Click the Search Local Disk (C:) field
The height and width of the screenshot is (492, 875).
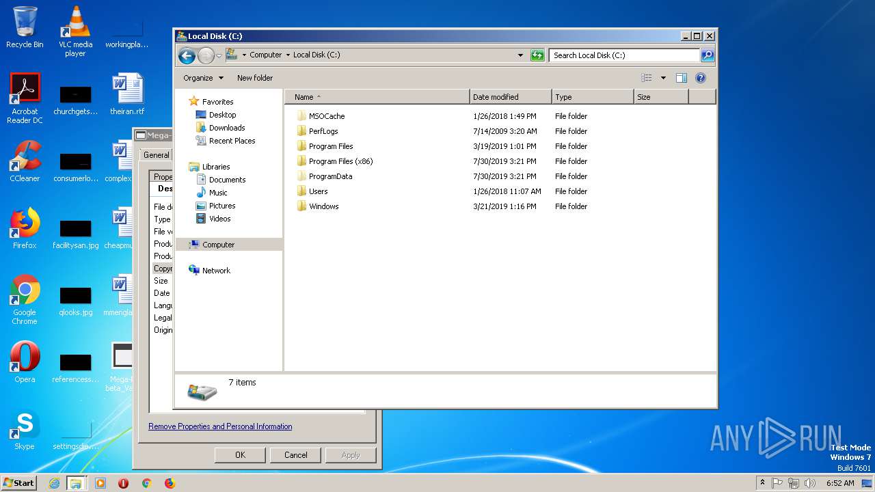[x=625, y=55]
